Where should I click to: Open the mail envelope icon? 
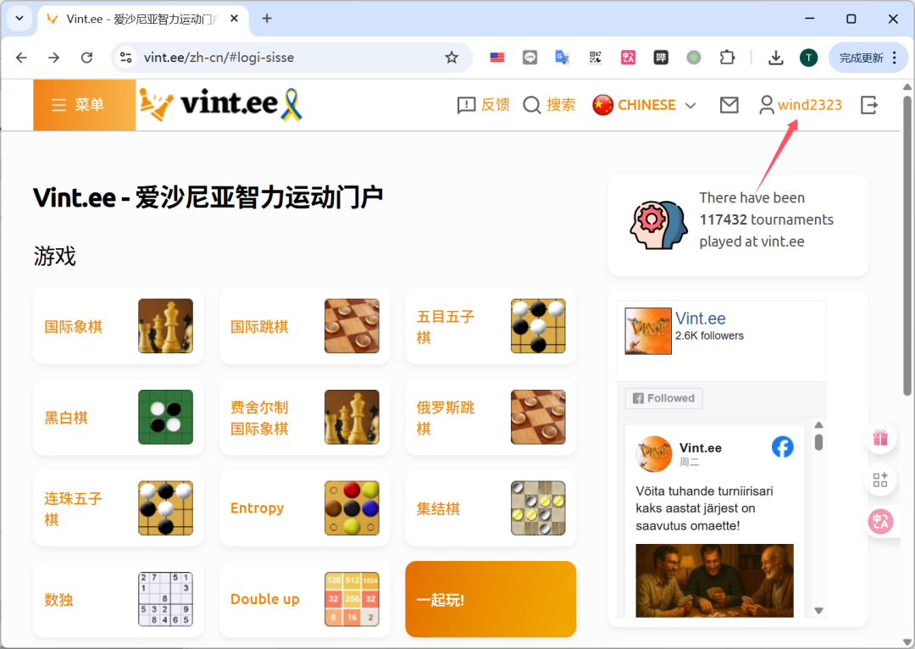[729, 105]
